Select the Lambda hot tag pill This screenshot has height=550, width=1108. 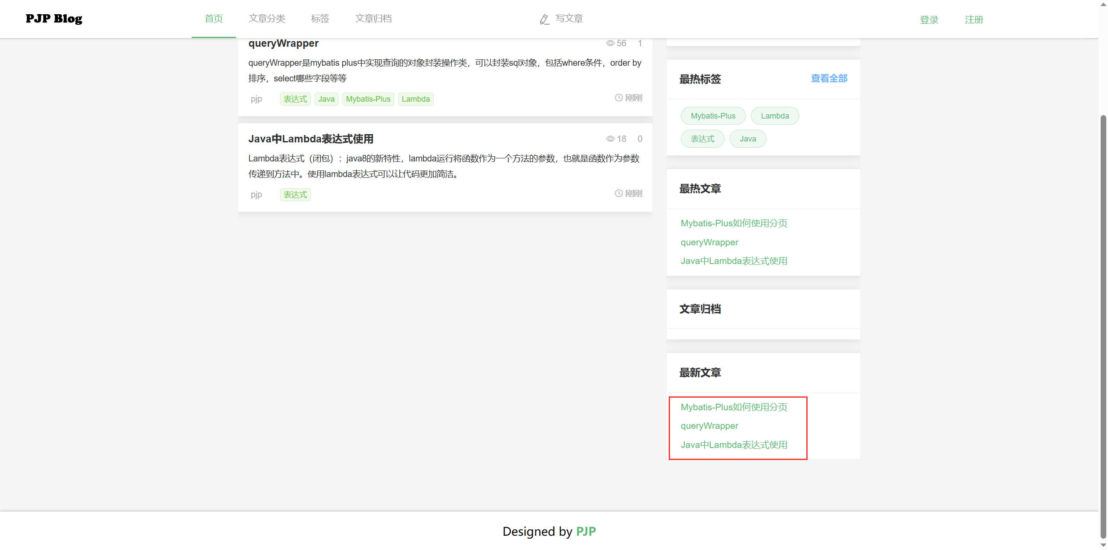pos(775,116)
